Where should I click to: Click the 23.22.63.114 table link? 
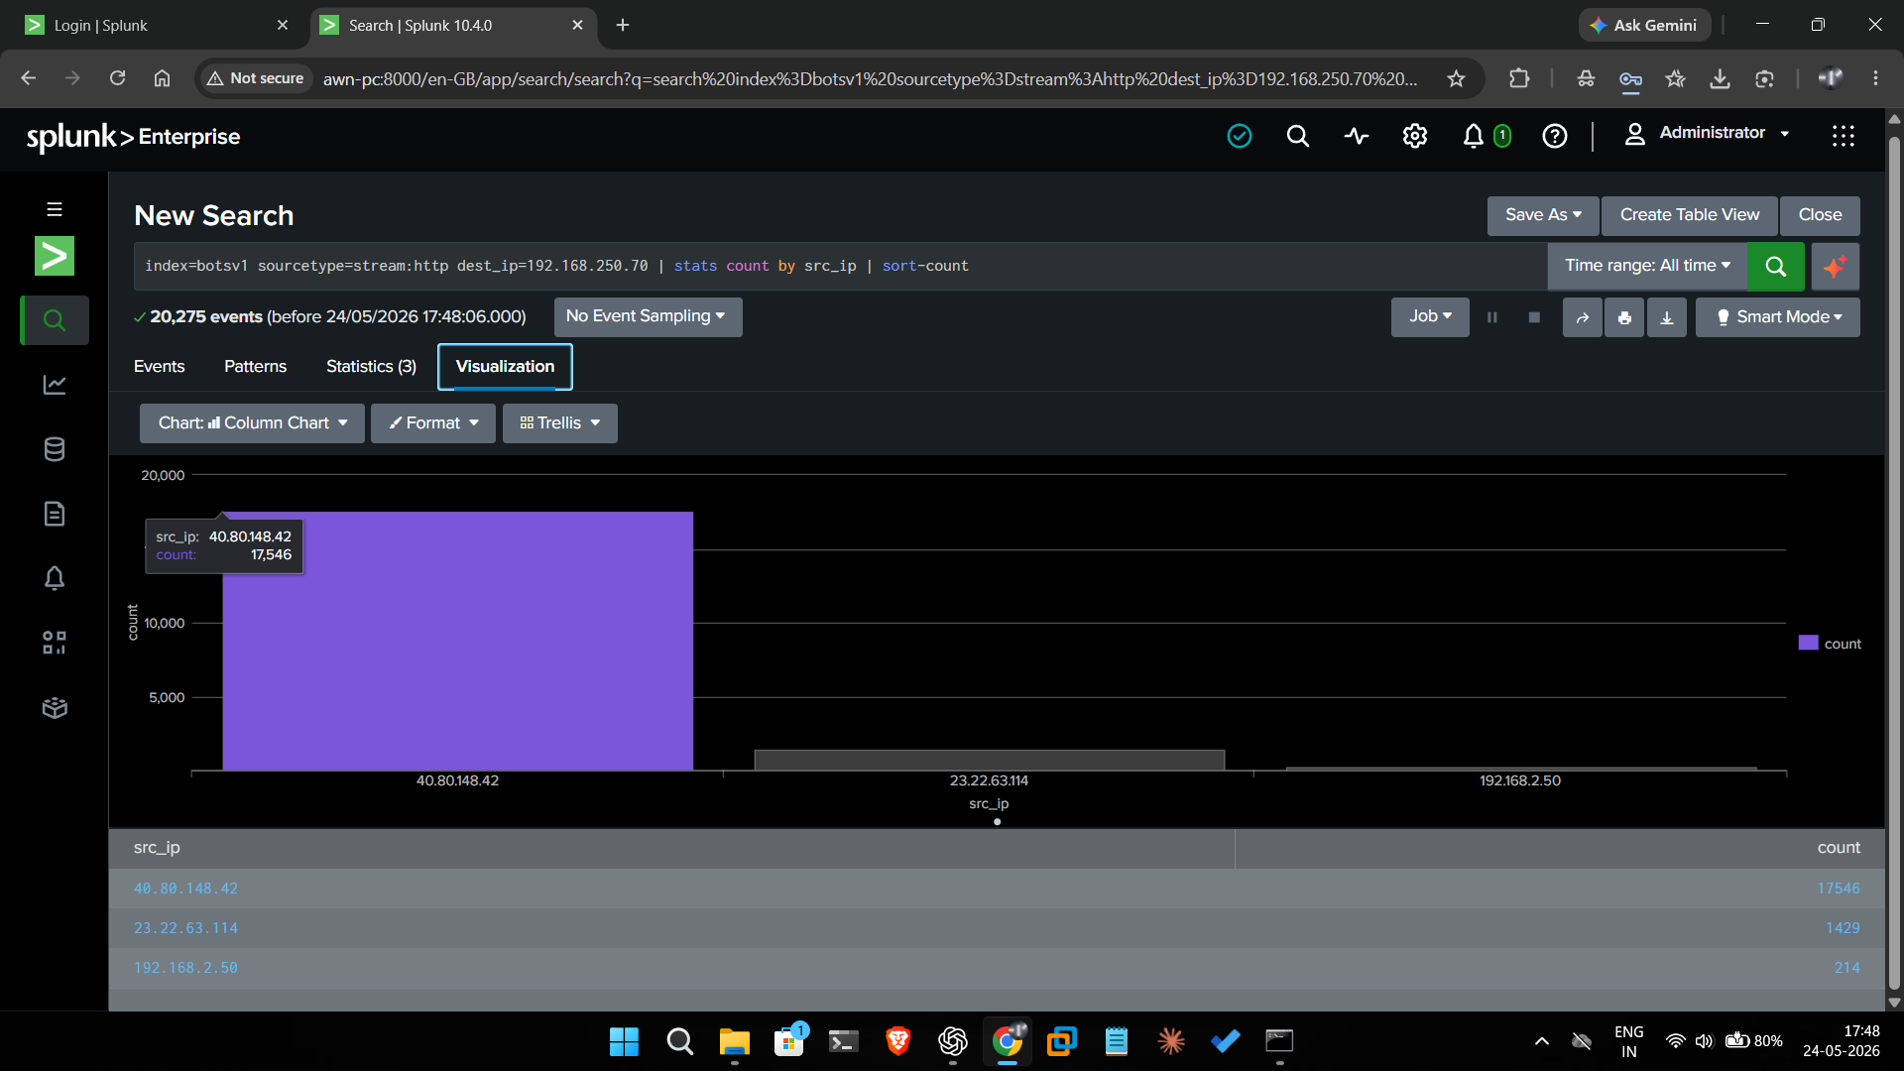coord(185,928)
